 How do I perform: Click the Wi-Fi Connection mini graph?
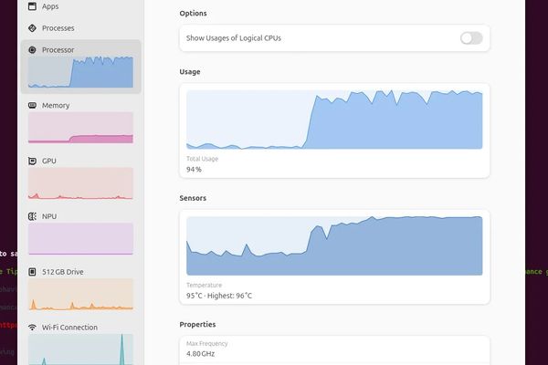tap(80, 349)
